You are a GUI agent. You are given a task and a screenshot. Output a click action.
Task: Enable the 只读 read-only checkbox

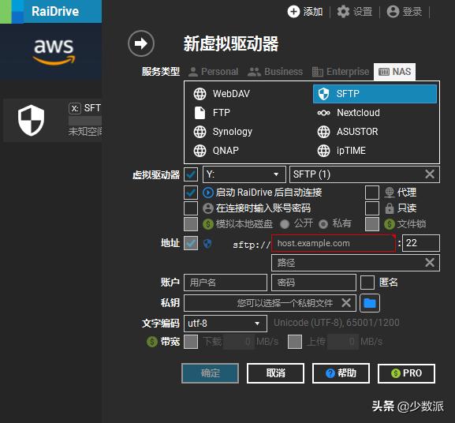[x=372, y=208]
